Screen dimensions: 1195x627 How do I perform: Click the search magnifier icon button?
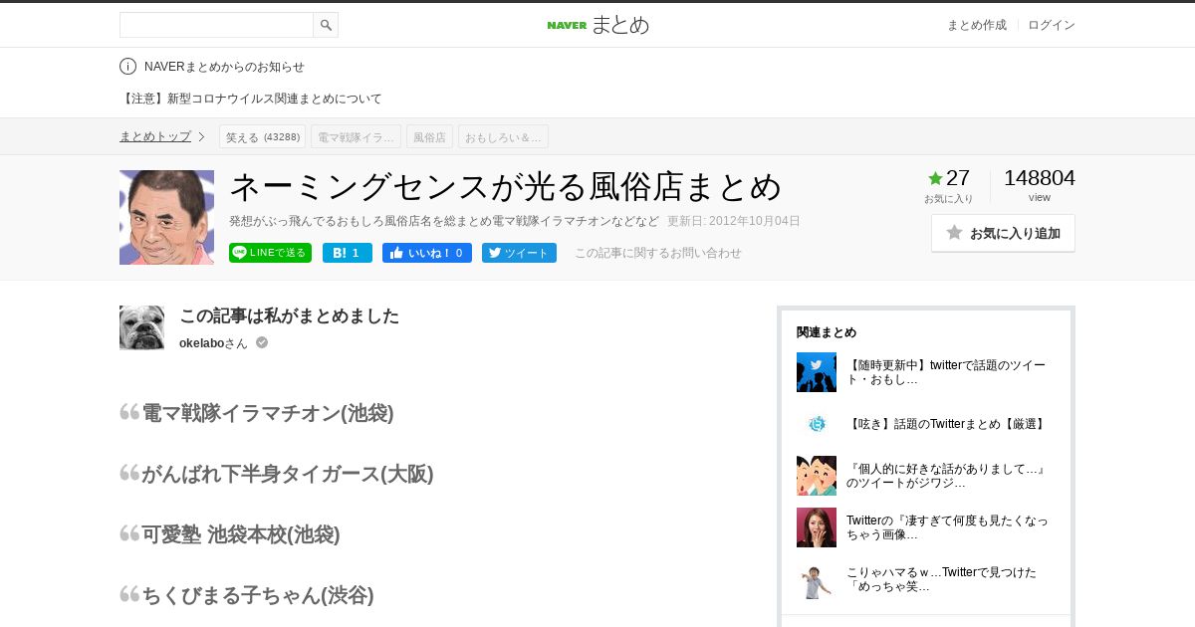coord(326,25)
